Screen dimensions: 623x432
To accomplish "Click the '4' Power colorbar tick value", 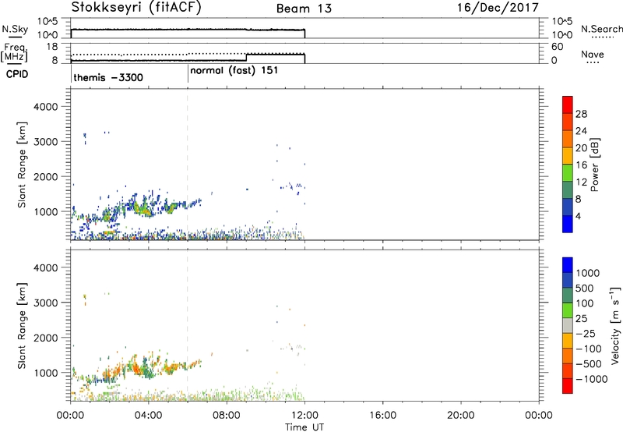I will [578, 217].
